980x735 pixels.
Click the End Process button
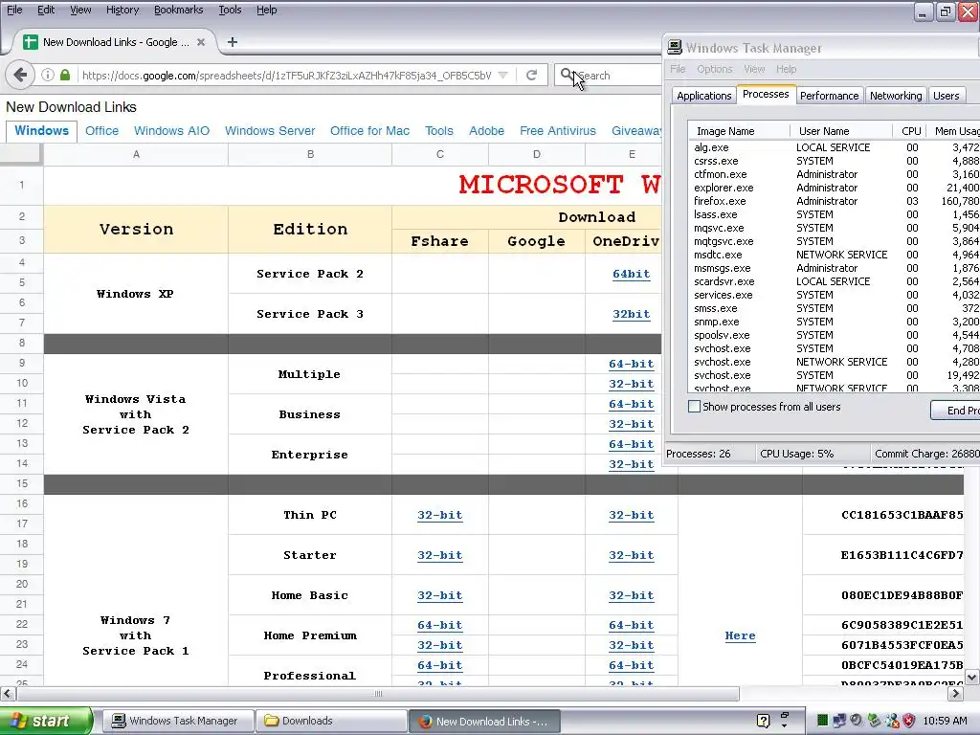(x=955, y=410)
